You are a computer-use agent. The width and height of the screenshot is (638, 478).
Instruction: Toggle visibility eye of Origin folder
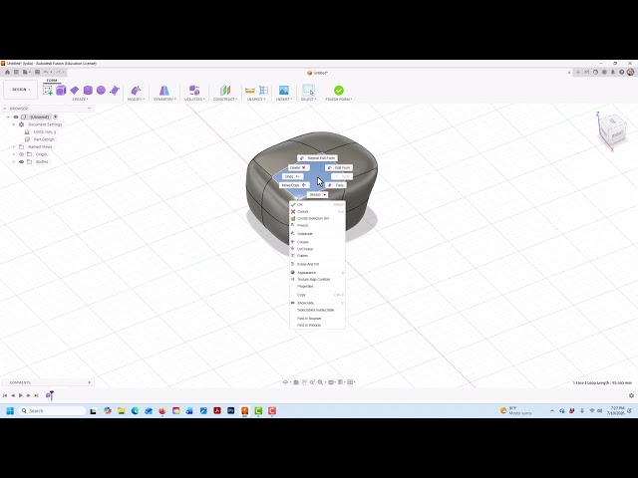(x=22, y=154)
